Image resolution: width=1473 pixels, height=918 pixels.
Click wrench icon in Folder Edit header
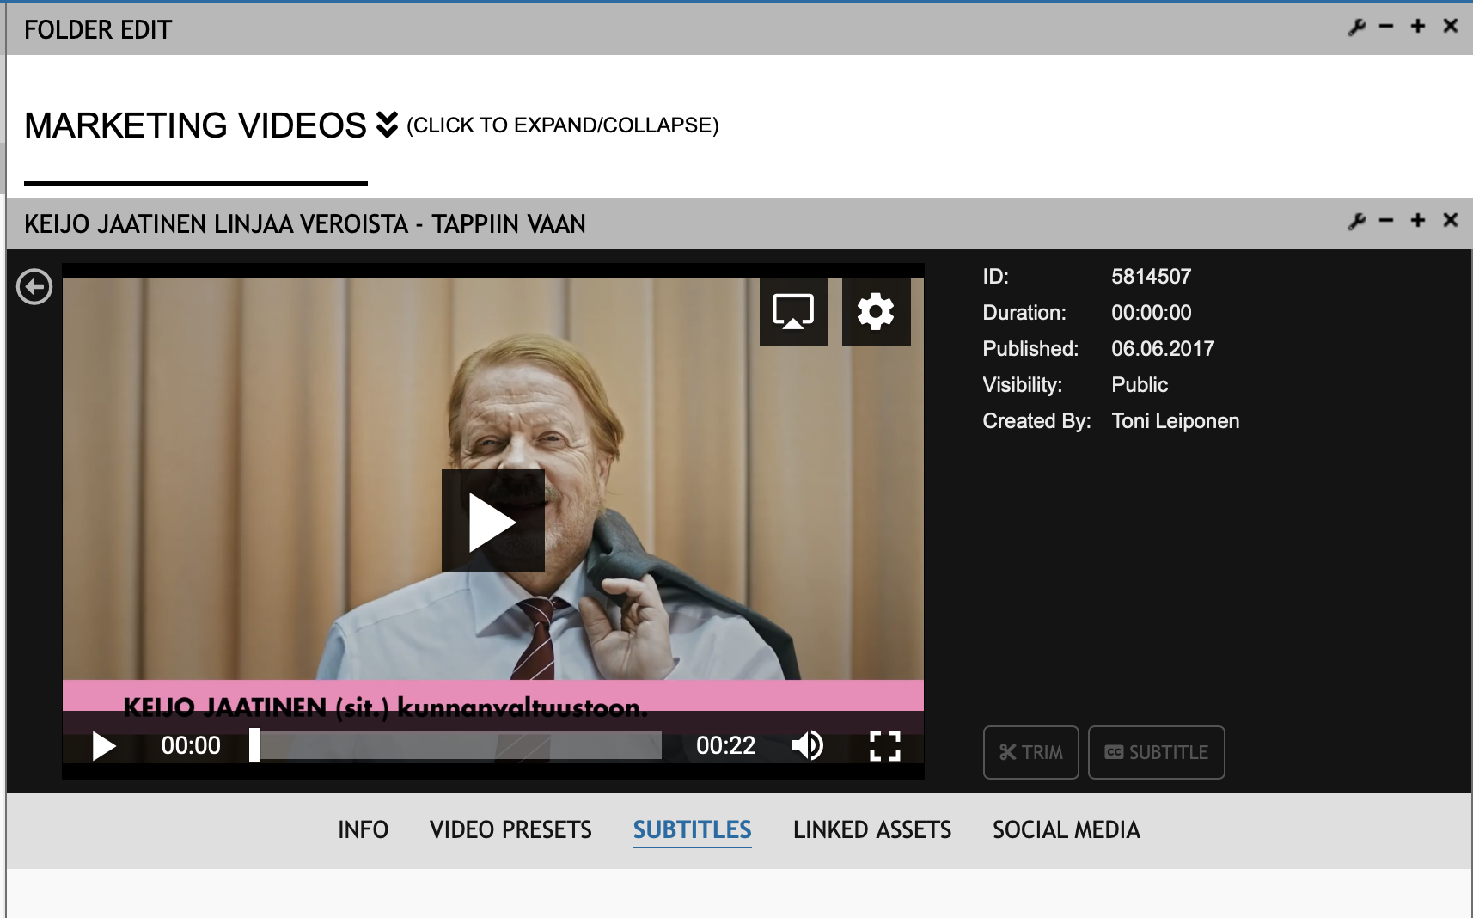(1357, 28)
